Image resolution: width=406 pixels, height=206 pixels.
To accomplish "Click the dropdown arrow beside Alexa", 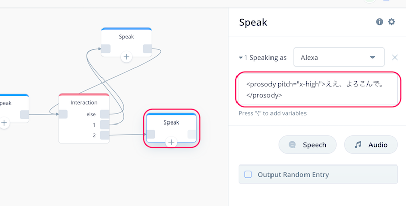I will tap(373, 57).
